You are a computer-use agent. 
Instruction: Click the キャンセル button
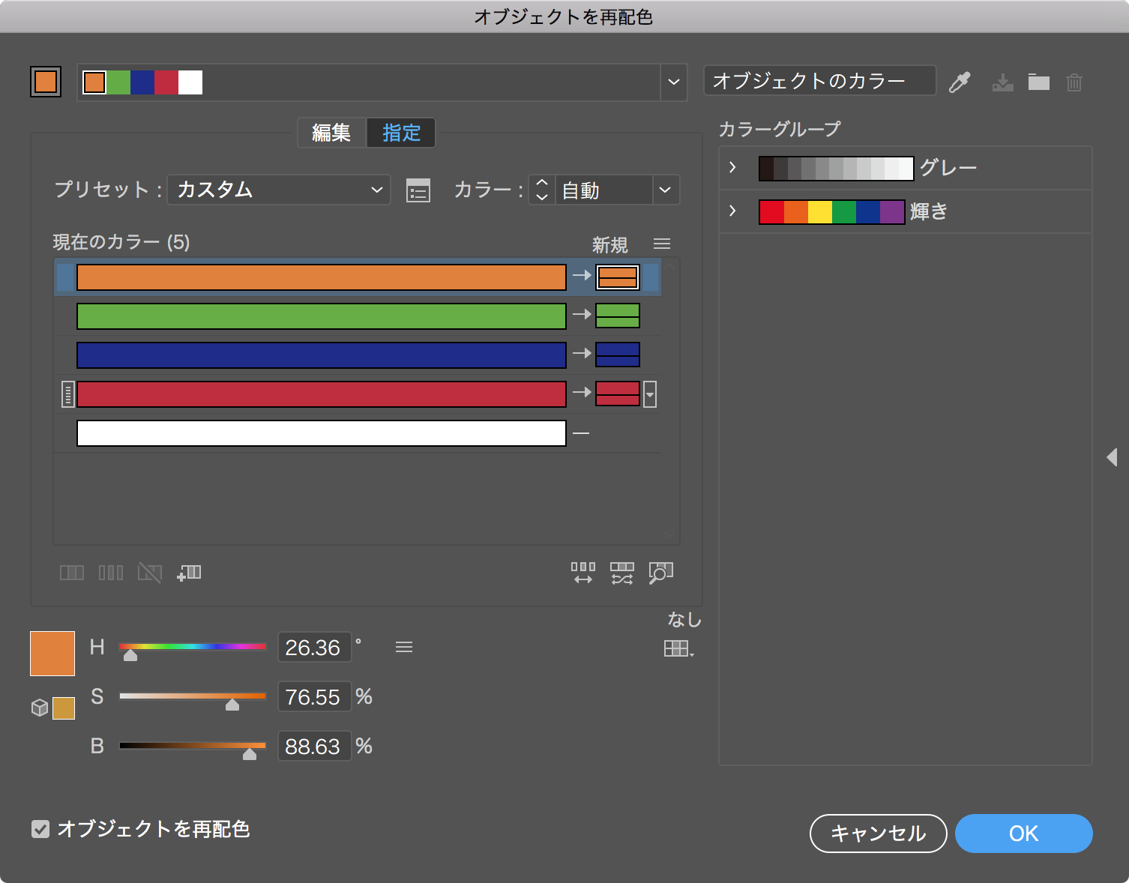click(x=878, y=834)
